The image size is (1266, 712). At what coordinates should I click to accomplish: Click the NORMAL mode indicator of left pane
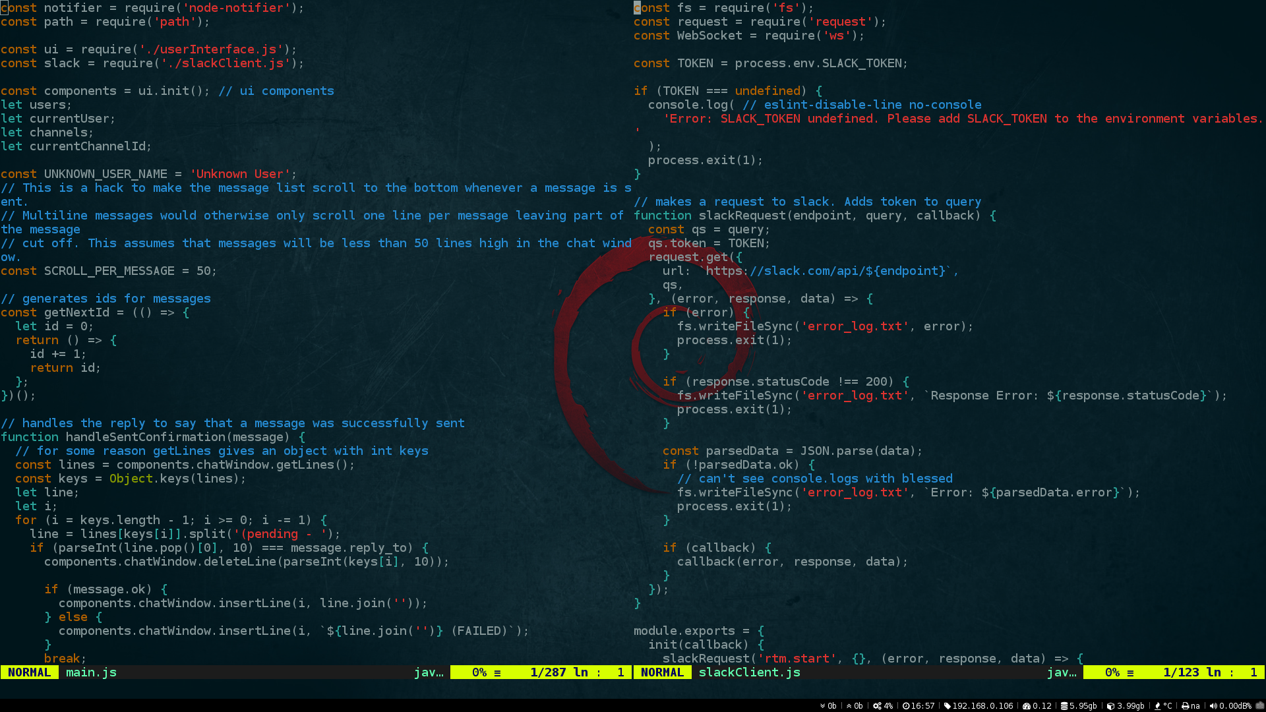(x=29, y=672)
